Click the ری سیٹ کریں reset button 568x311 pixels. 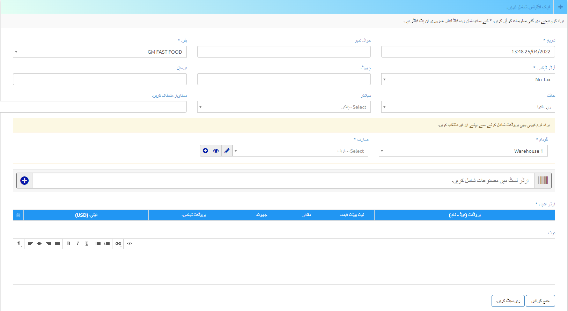click(x=508, y=301)
